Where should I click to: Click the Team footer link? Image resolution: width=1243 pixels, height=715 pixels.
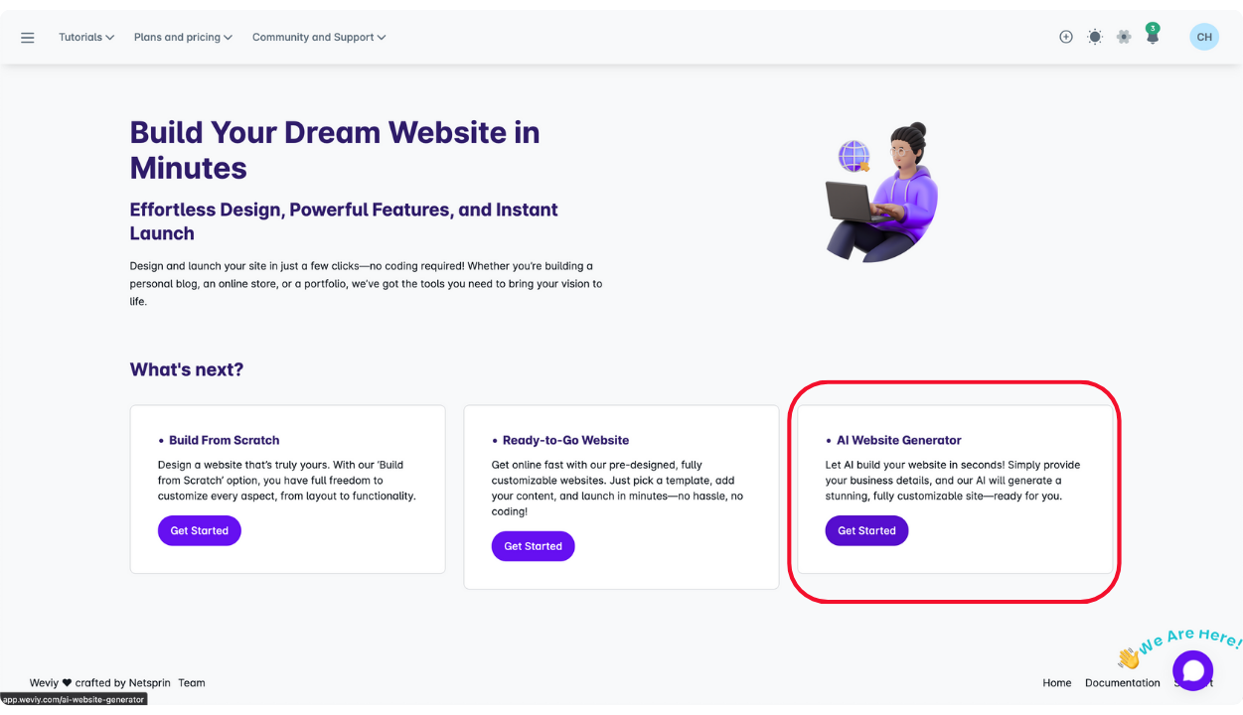click(x=192, y=682)
